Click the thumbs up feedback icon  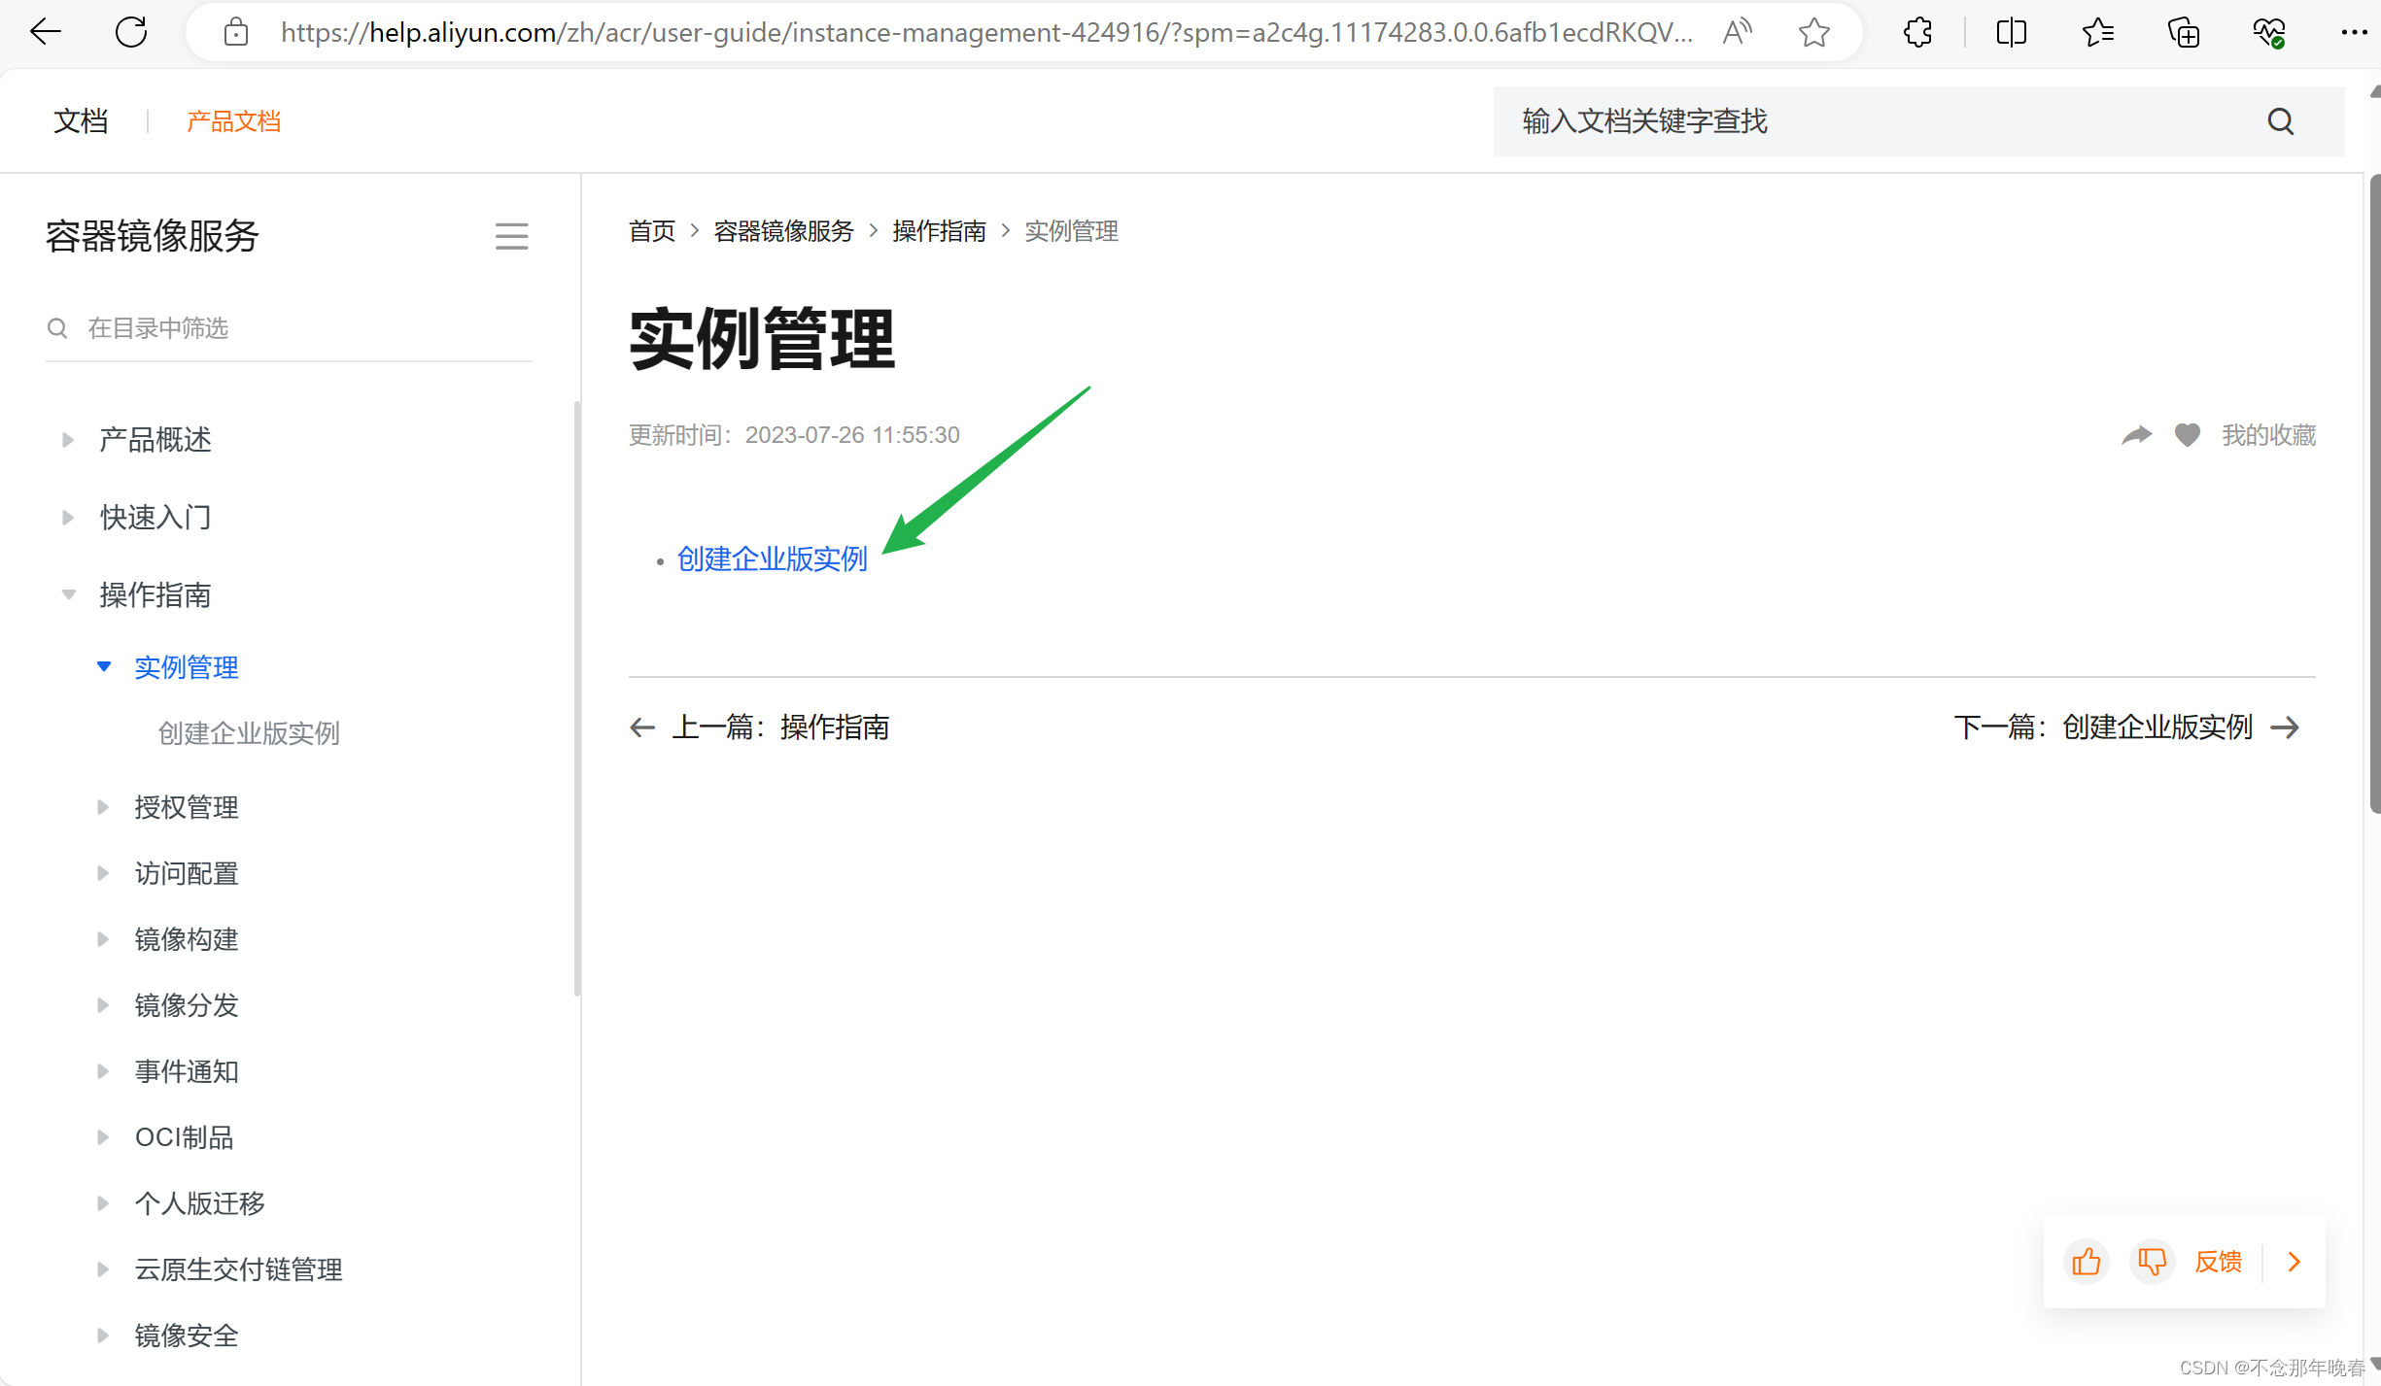[2086, 1262]
